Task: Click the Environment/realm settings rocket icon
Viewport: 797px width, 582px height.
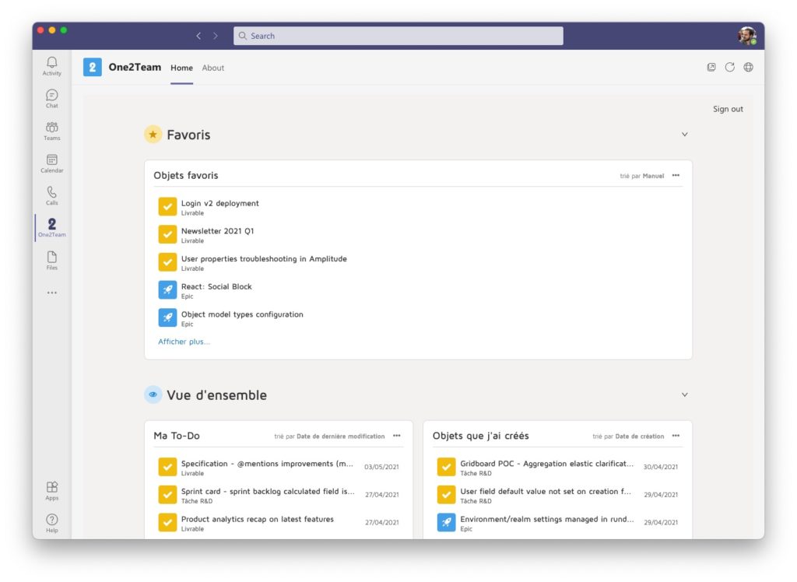Action: tap(446, 523)
